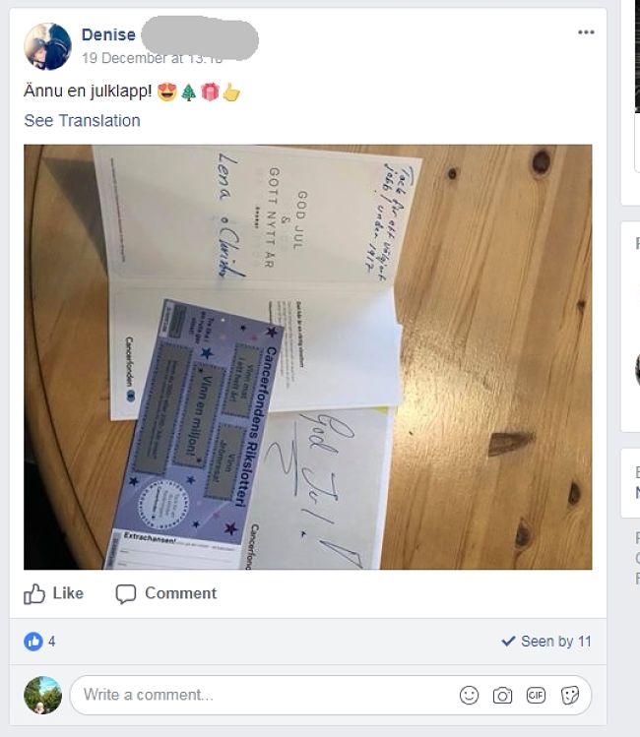Image resolution: width=640 pixels, height=737 pixels.
Task: View who liked via blue reaction icon
Action: click(32, 642)
